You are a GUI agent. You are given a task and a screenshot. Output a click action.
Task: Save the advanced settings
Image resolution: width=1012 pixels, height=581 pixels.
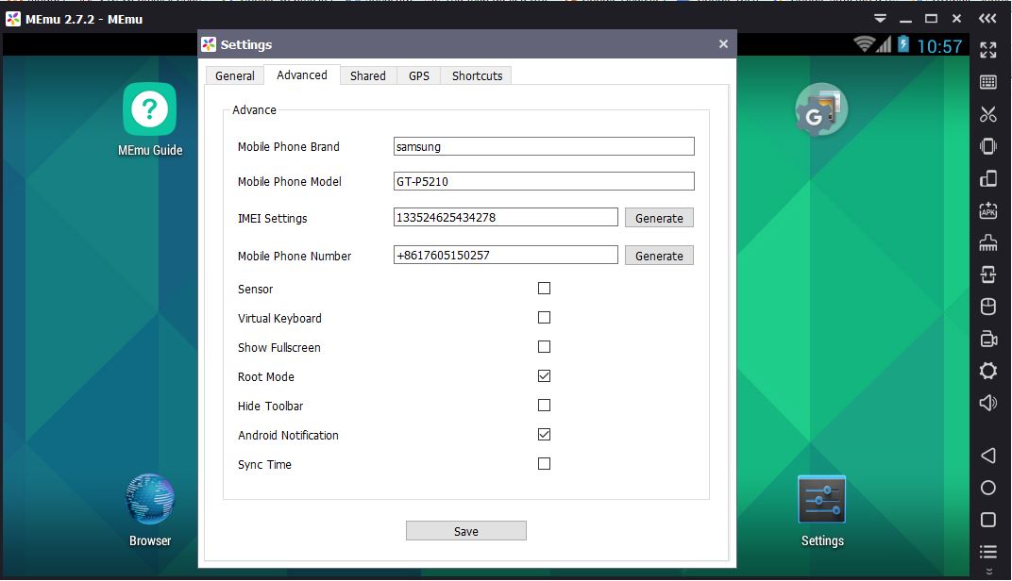click(466, 531)
